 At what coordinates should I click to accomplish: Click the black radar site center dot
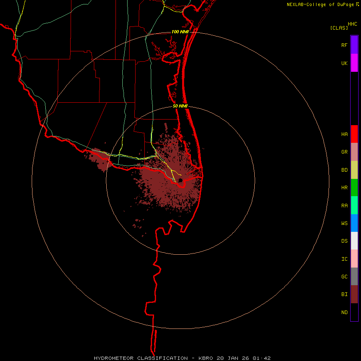click(180, 180)
